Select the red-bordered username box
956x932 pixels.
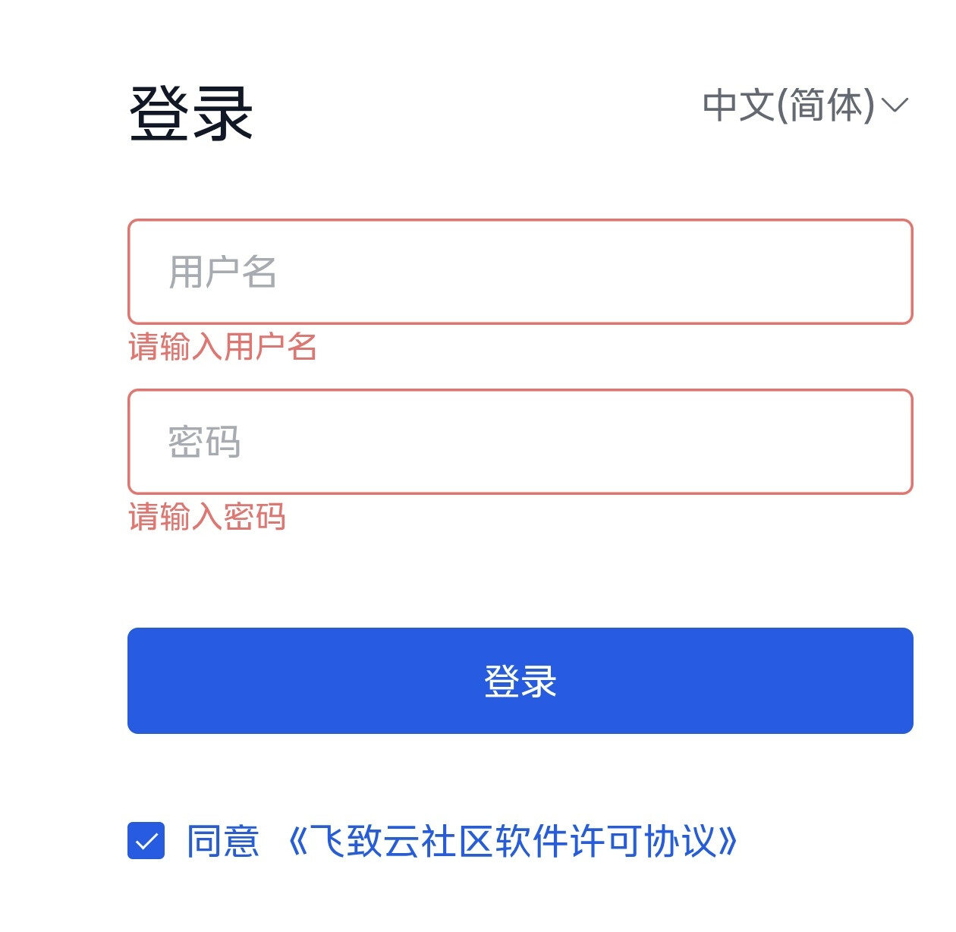(x=520, y=272)
